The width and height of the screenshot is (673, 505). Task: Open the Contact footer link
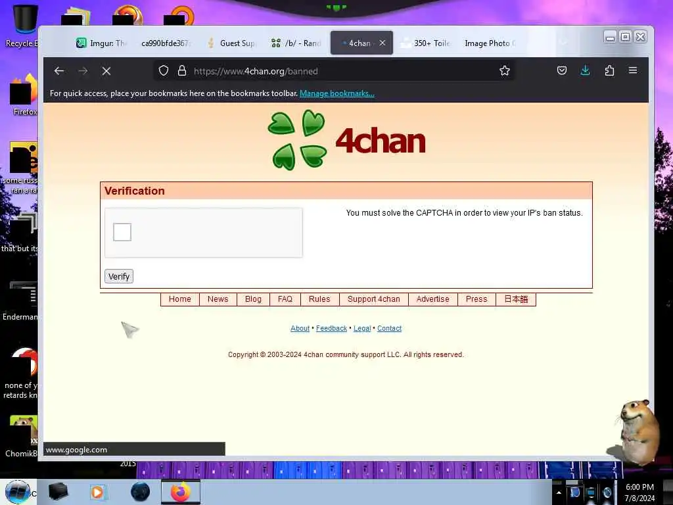pos(389,329)
